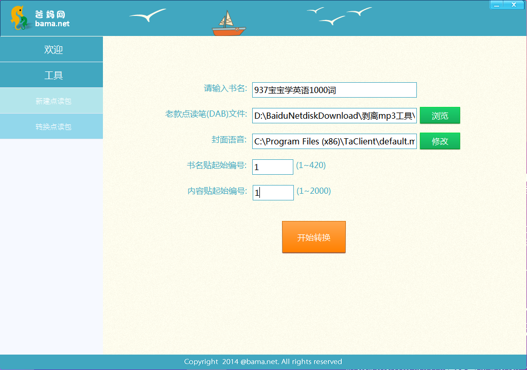Click the 修改 modify button
The height and width of the screenshot is (370, 527).
point(440,141)
